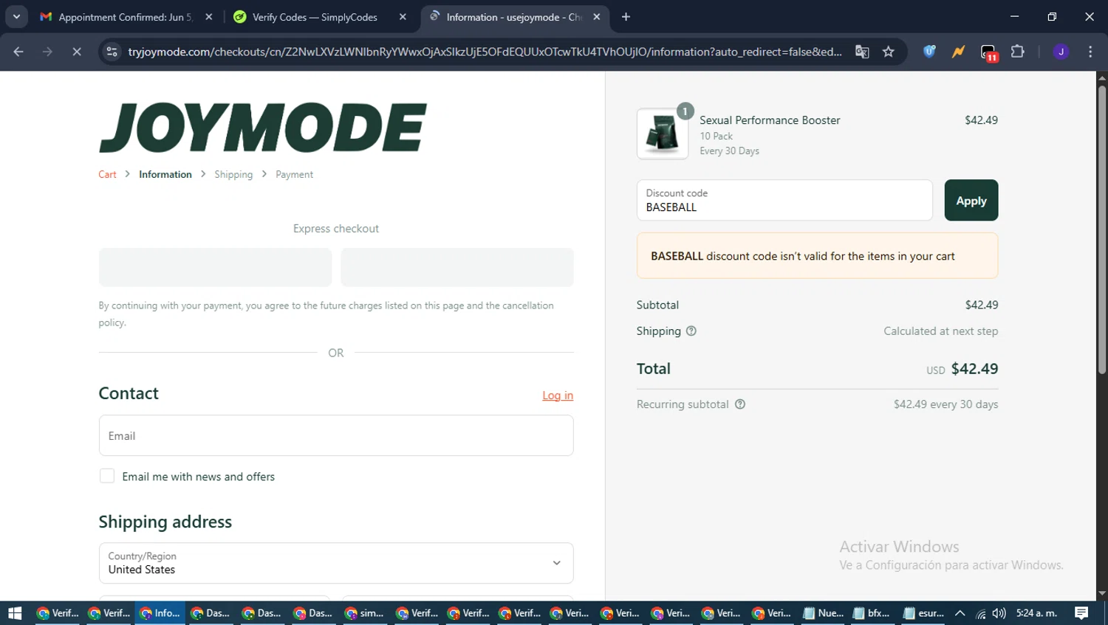View site information icon in address bar
1108x625 pixels.
112,52
